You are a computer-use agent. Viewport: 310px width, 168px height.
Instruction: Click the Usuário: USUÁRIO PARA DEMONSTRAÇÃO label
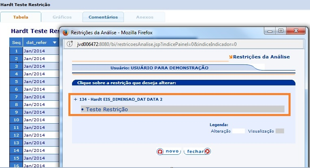(x=159, y=68)
